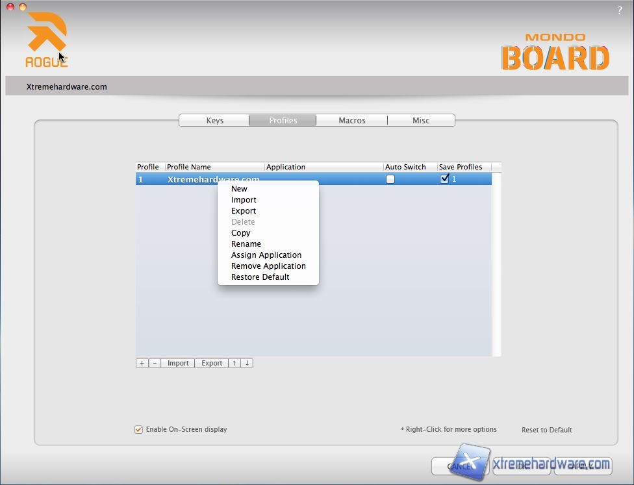Click the minus icon to remove profile
This screenshot has height=485, width=634.
coord(155,363)
